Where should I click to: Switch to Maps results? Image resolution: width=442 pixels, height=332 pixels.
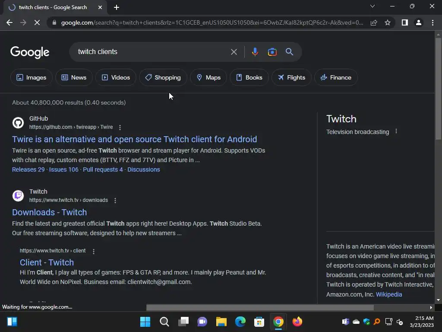click(208, 77)
